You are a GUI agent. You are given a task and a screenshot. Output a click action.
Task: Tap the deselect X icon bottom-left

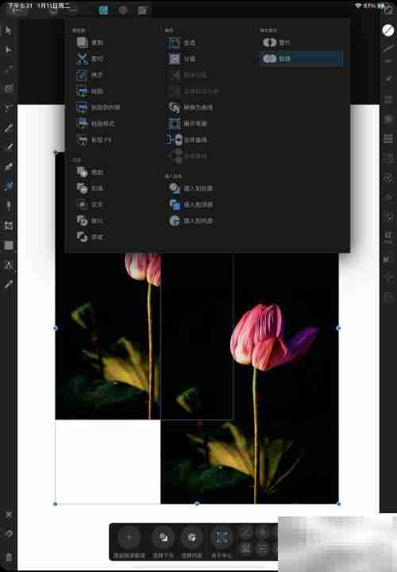tap(9, 515)
